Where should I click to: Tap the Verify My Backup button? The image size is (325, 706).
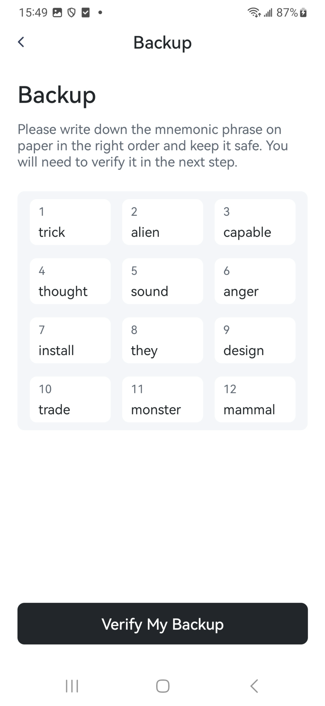pos(162,623)
